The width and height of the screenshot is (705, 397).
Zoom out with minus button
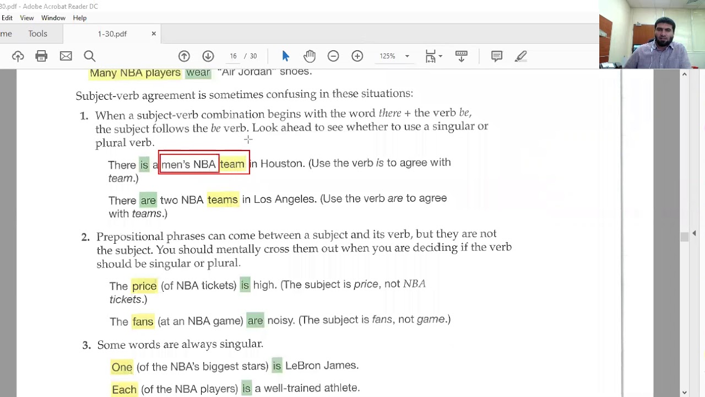[x=333, y=56]
